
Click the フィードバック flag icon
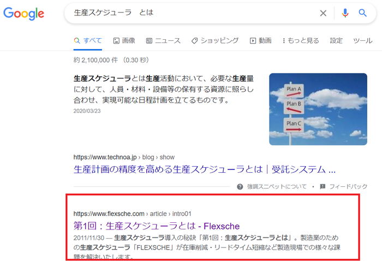click(323, 187)
